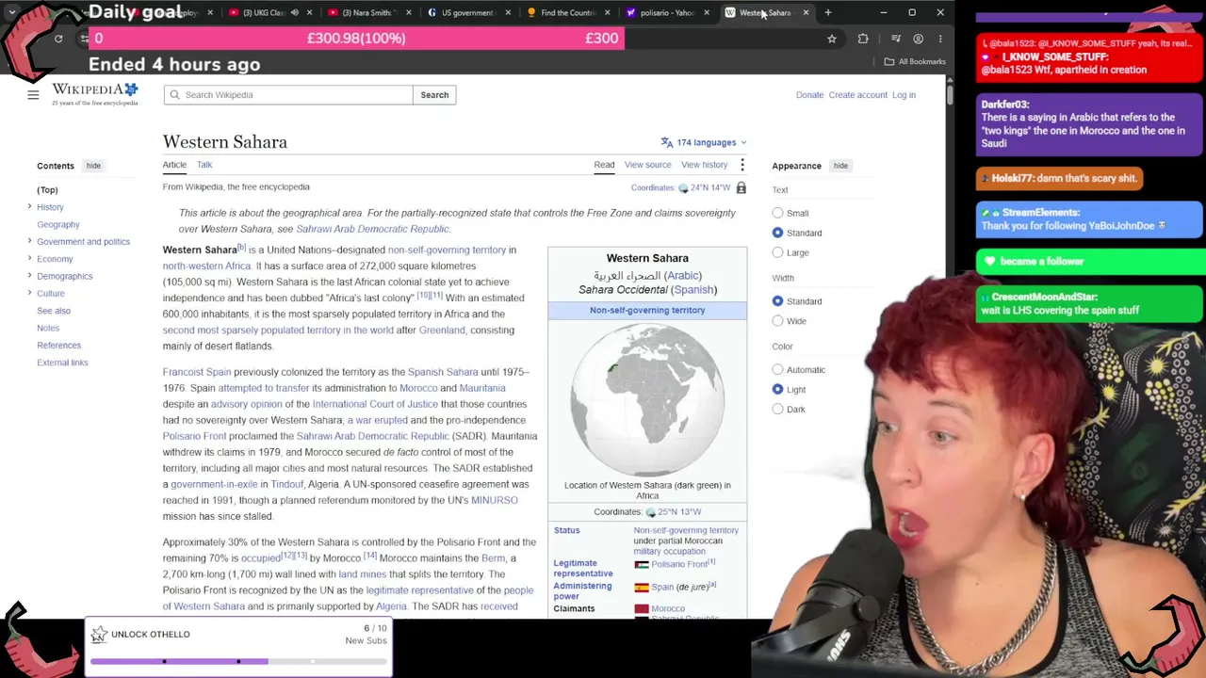
Task: Open the MINURSO link
Action: [x=495, y=500]
